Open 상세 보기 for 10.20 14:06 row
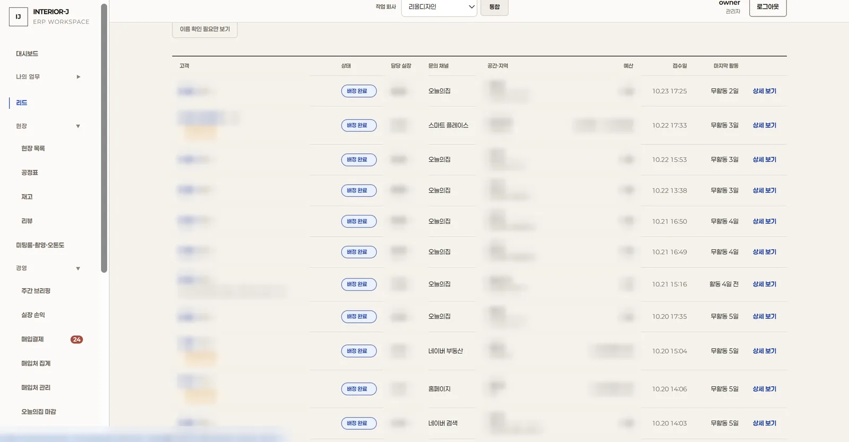Image resolution: width=849 pixels, height=442 pixels. point(765,389)
